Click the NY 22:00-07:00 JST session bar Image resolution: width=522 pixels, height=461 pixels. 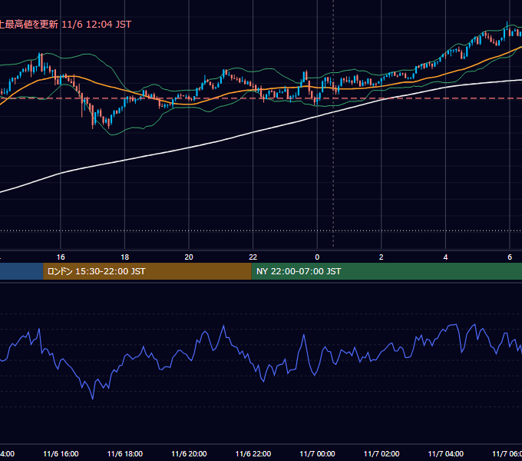pyautogui.click(x=386, y=271)
